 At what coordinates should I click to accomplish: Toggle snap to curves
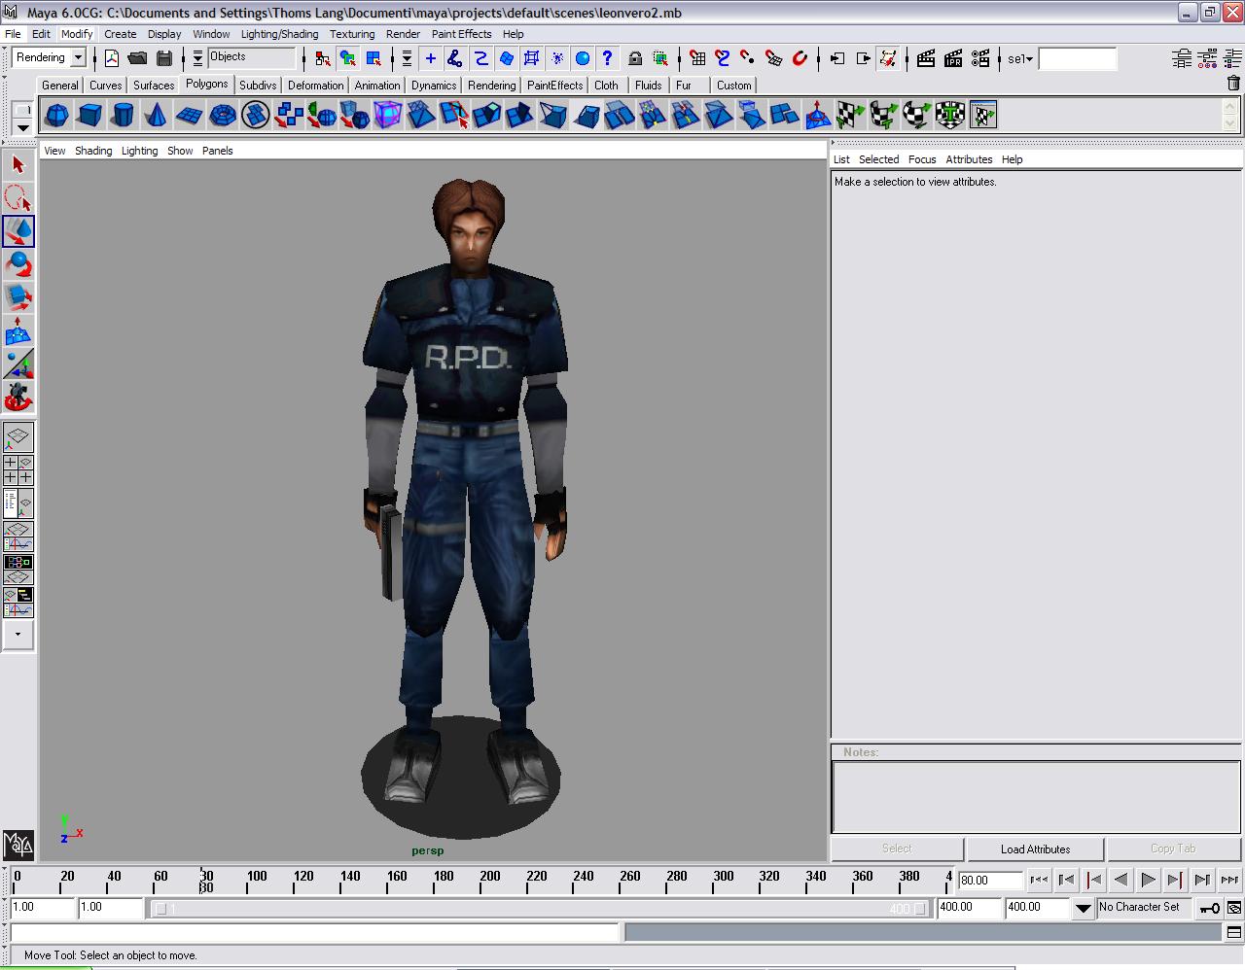point(722,58)
